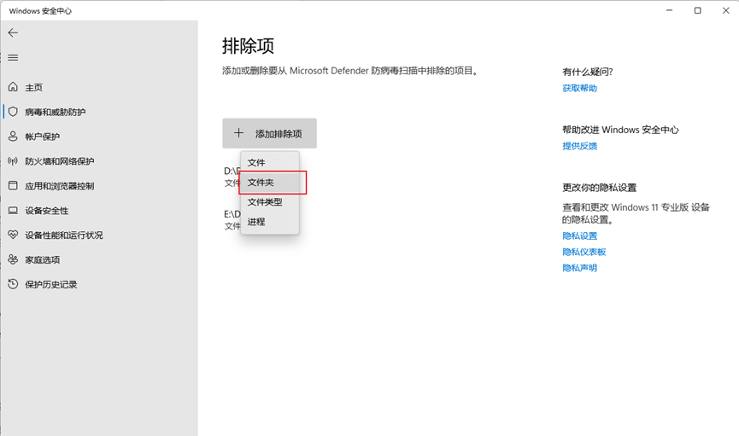This screenshot has height=436, width=739.
Task: Open the 获取帮助 link
Action: pyautogui.click(x=579, y=89)
